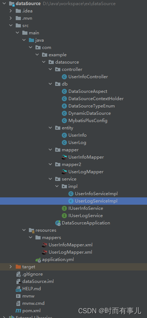The width and height of the screenshot is (147, 318).
Task: Select the DataSourceApplication file name
Action: click(x=86, y=223)
